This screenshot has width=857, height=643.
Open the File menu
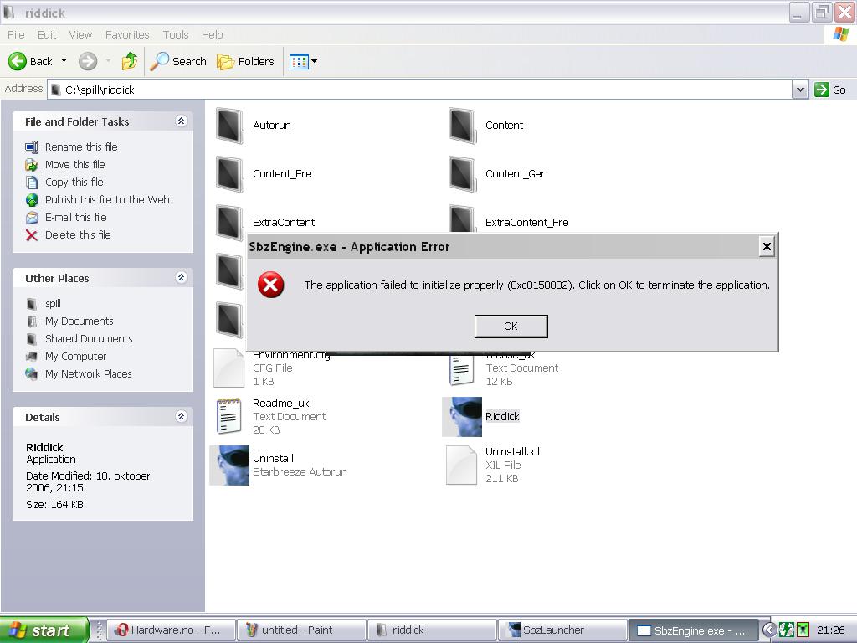(x=16, y=34)
